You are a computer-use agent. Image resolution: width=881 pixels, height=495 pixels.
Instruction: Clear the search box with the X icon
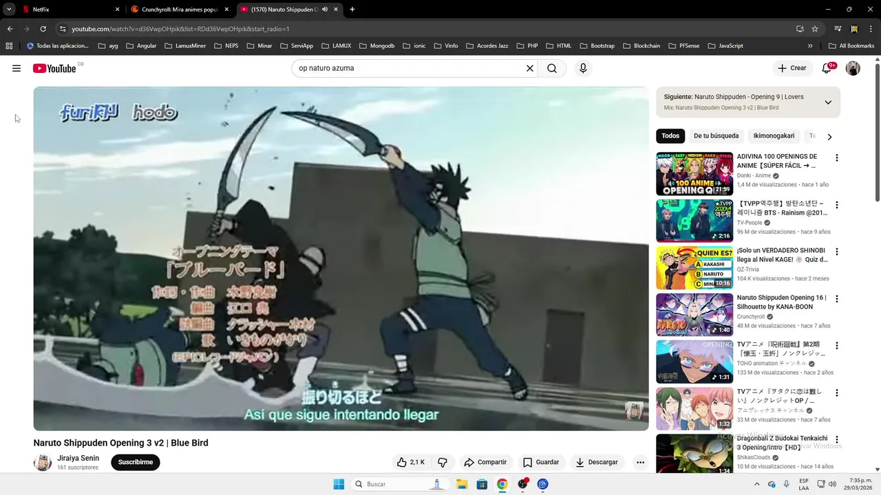tap(530, 68)
